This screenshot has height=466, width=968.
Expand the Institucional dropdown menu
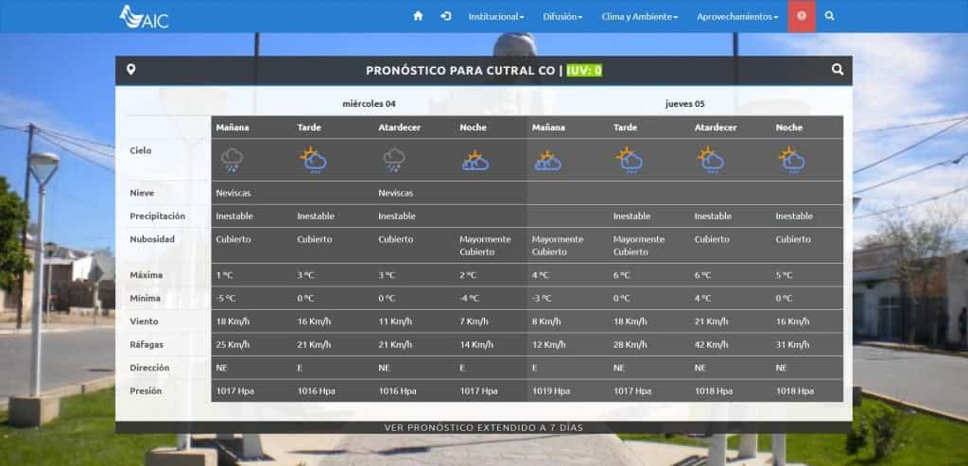point(495,16)
